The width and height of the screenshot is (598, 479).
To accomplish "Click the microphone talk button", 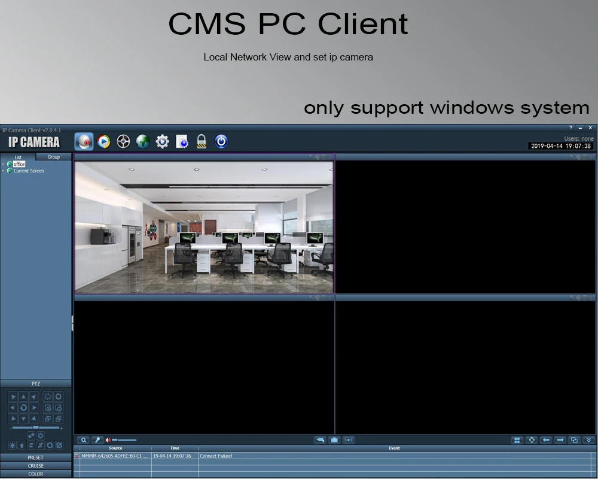I will point(97,440).
